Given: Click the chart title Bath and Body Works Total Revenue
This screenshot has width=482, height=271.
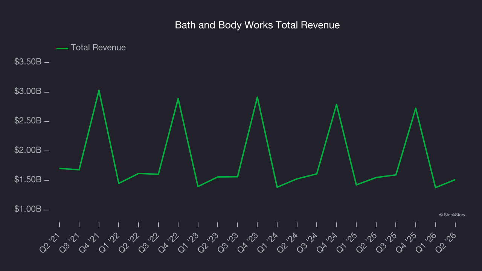Looking at the screenshot, I should tap(257, 25).
